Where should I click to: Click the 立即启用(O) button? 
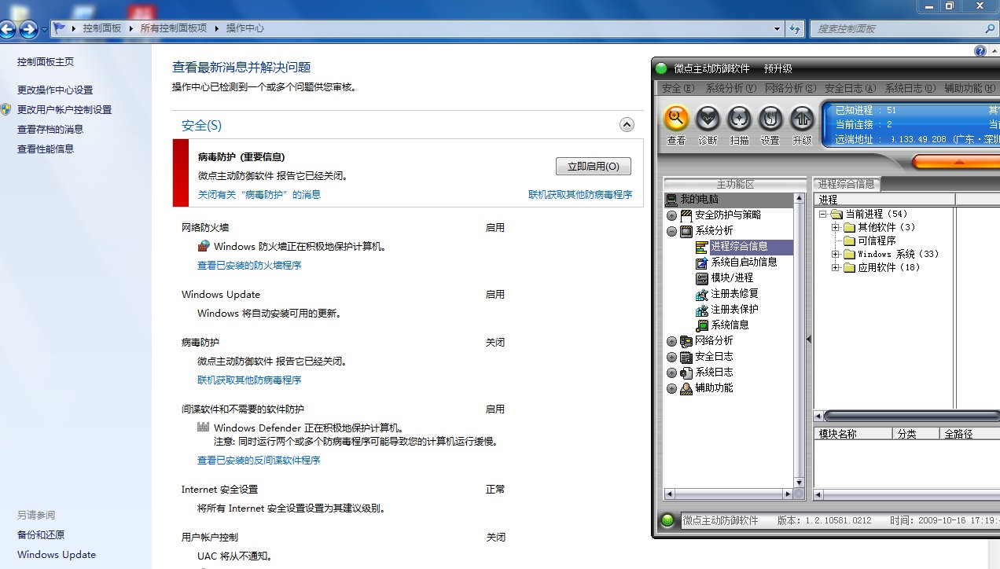(x=594, y=167)
